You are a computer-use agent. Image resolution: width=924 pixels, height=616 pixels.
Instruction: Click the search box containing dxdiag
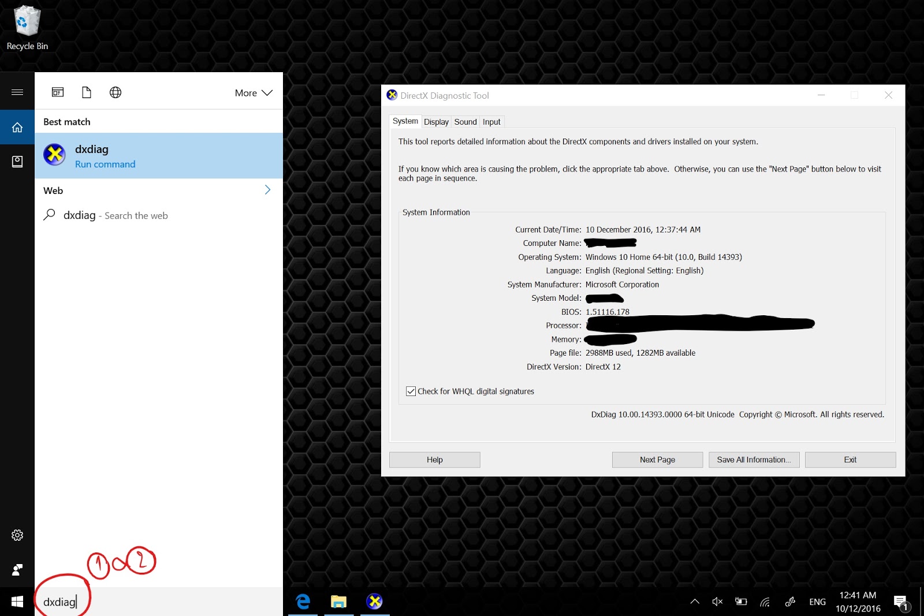pos(159,602)
